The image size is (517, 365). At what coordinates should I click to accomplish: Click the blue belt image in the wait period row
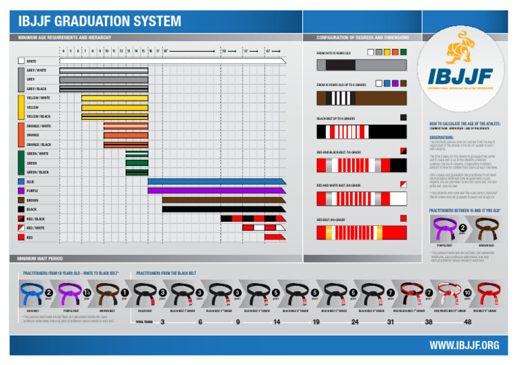pos(32,294)
